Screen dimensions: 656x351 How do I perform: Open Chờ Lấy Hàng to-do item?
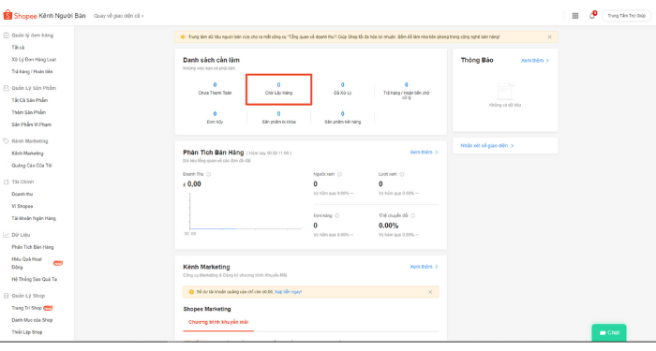tap(278, 89)
